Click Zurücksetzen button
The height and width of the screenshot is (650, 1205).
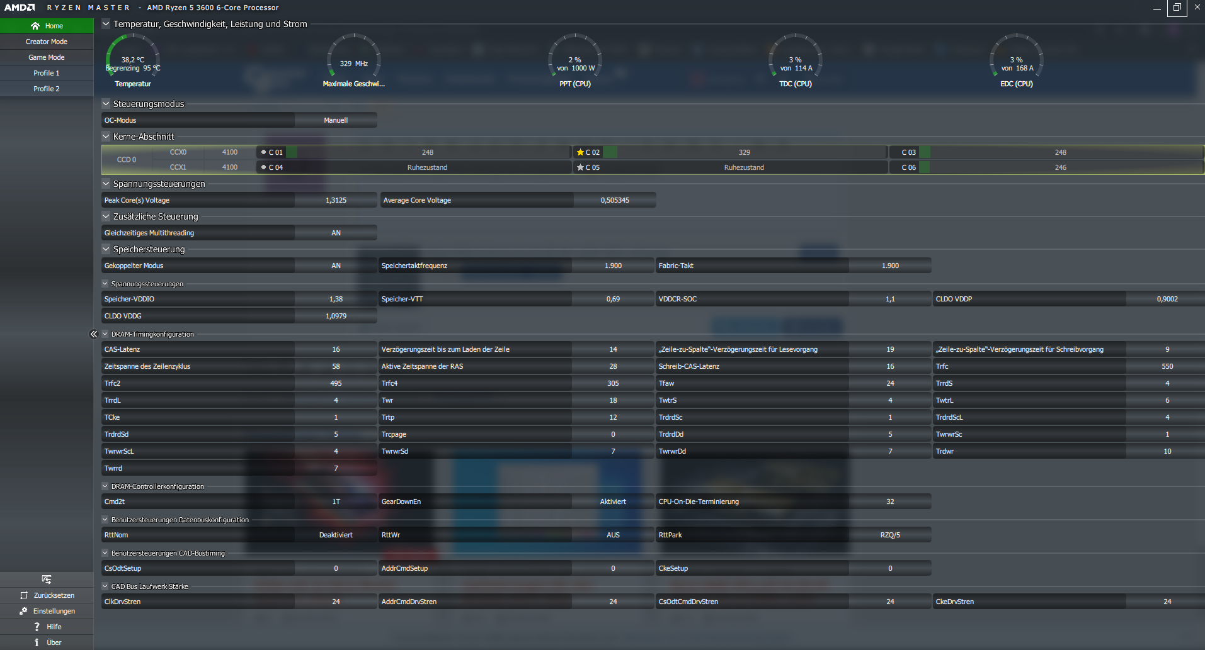coord(47,595)
